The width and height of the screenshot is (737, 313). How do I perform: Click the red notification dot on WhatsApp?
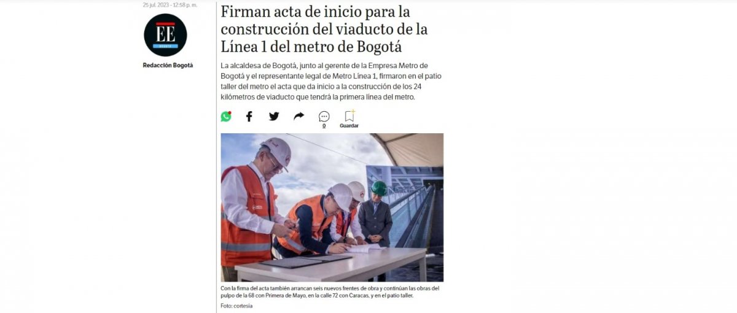pyautogui.click(x=230, y=113)
